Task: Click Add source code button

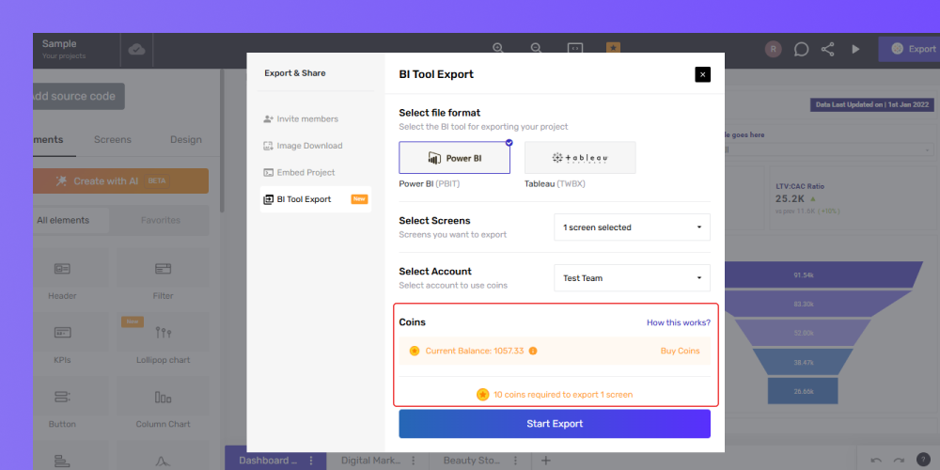Action: [79, 96]
